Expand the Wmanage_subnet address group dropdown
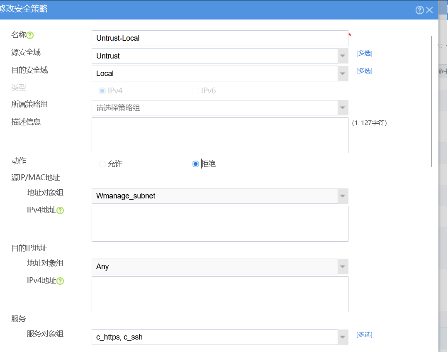Viewport: 448px width, 352px height. [x=343, y=196]
